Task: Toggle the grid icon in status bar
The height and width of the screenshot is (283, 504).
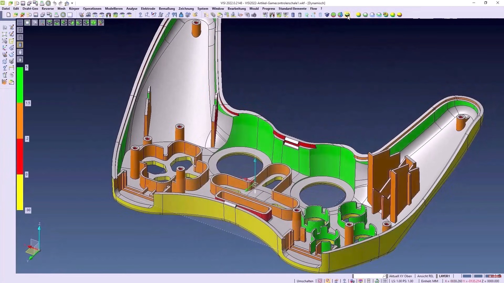Action: pyautogui.click(x=385, y=281)
